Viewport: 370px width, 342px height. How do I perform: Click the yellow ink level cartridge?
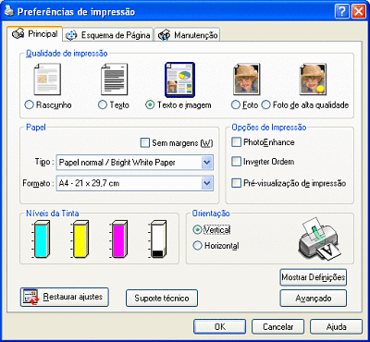point(80,239)
